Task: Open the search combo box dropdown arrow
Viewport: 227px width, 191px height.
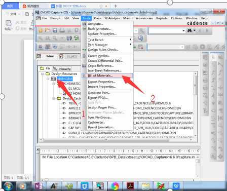Action: pos(183,31)
